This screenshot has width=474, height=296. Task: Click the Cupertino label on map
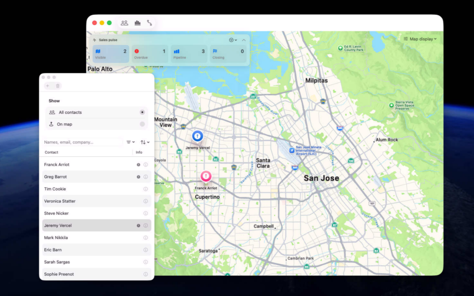tap(207, 197)
